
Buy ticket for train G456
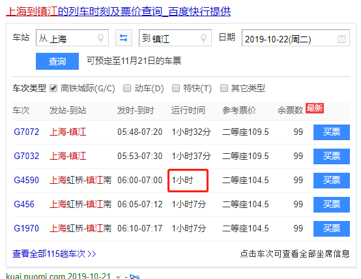(332, 205)
